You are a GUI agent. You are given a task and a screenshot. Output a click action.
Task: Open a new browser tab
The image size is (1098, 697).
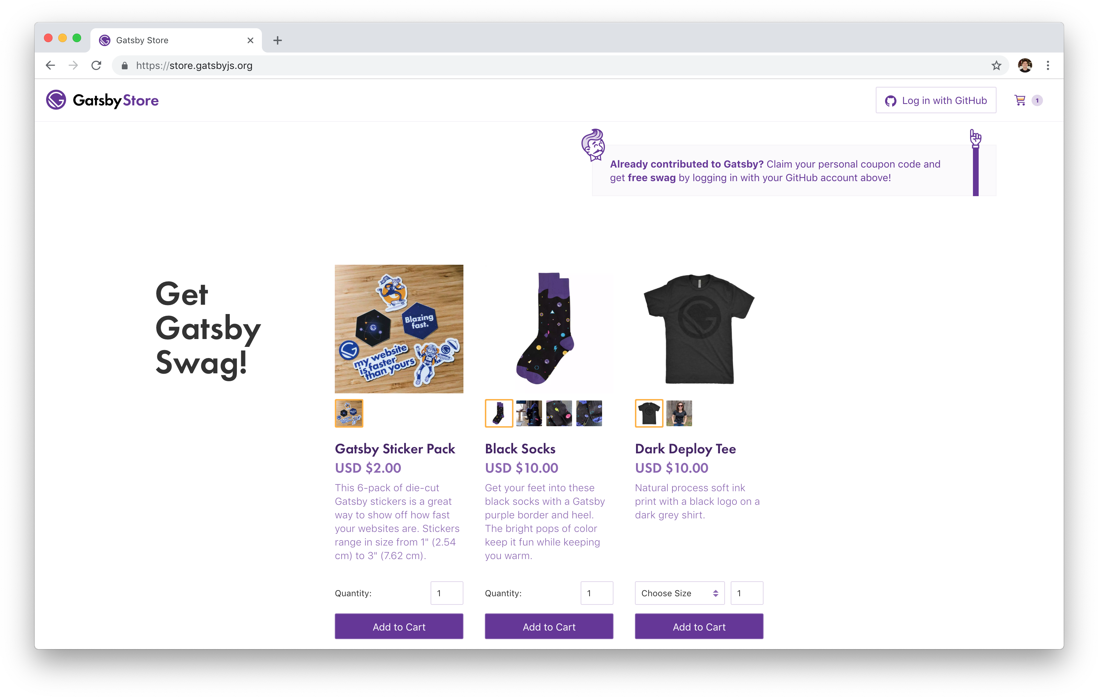click(x=277, y=41)
